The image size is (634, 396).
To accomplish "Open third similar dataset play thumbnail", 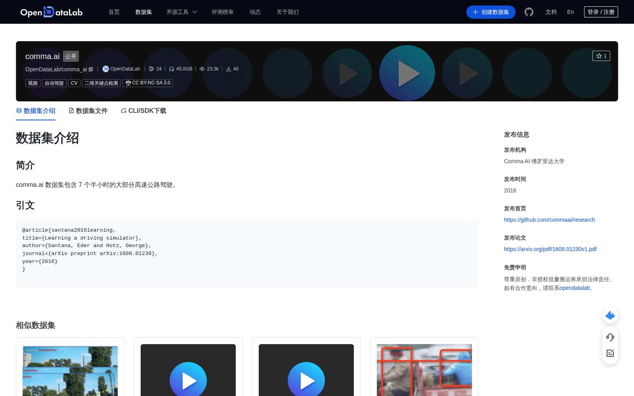I will click(306, 370).
